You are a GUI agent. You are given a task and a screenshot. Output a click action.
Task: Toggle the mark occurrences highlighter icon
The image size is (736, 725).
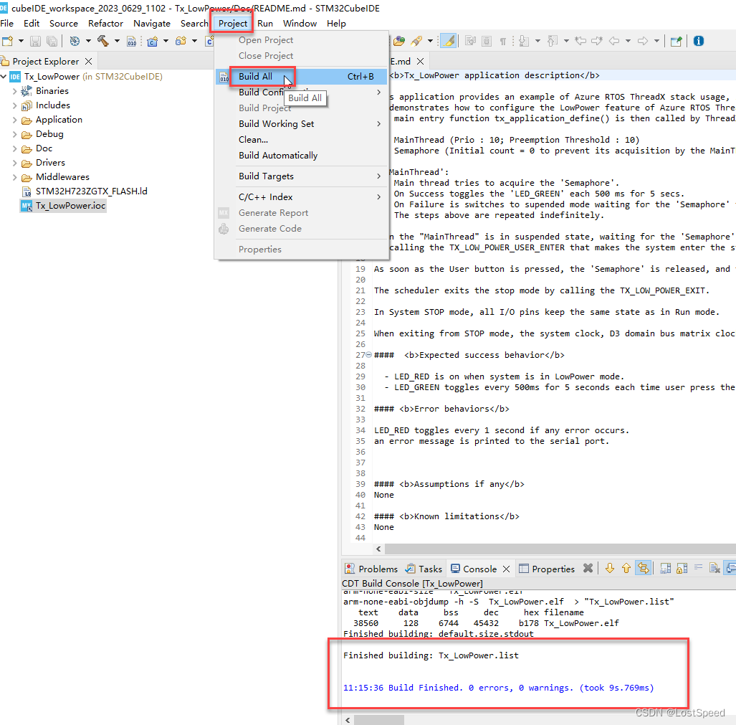pyautogui.click(x=449, y=42)
